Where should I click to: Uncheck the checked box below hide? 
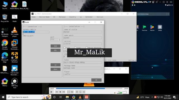click(x=65, y=51)
